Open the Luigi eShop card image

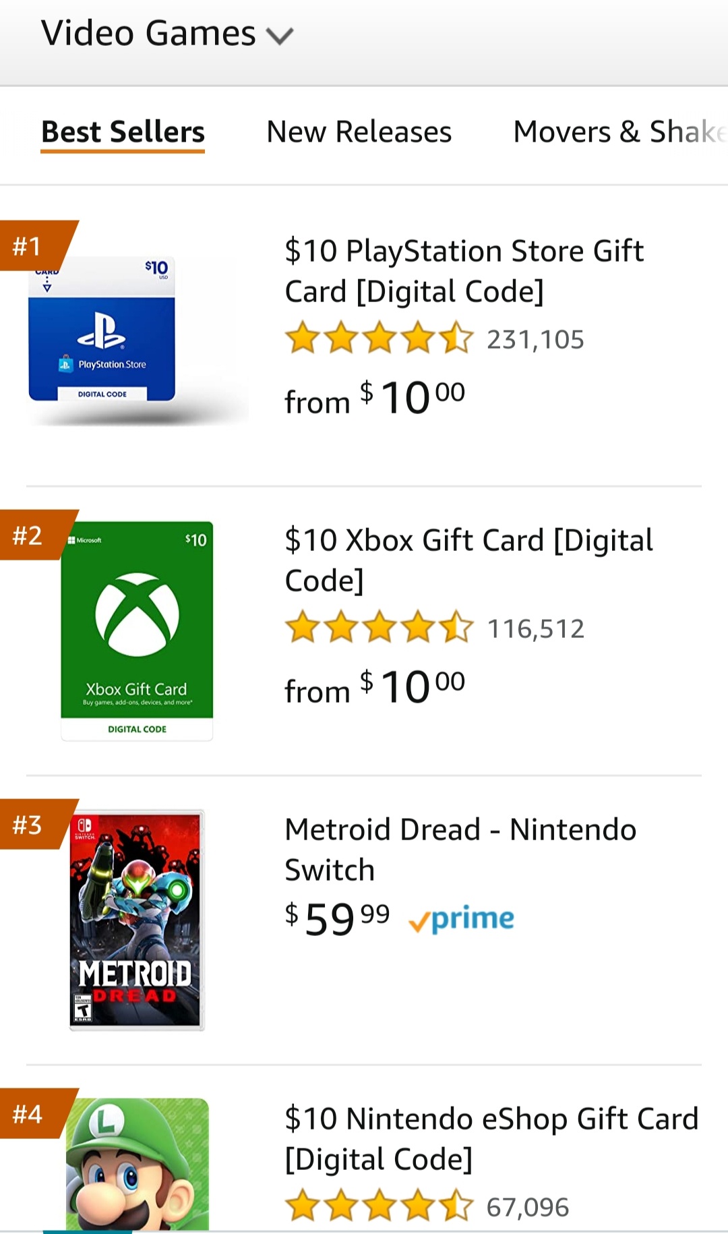138,1164
